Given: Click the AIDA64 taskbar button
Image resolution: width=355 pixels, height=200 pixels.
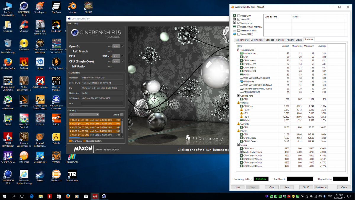Looking at the screenshot, I should pyautogui.click(x=95, y=196).
